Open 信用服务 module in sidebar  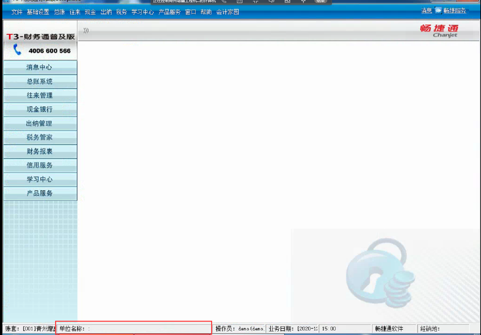point(40,165)
